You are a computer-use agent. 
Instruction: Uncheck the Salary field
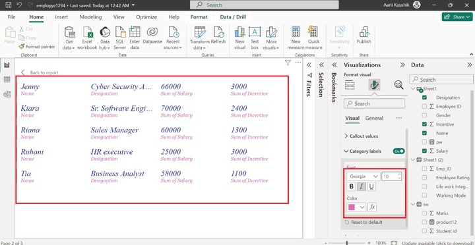pos(424,151)
